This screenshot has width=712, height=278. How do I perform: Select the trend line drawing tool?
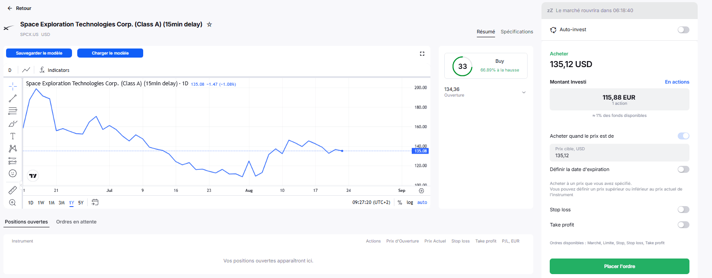click(x=13, y=98)
